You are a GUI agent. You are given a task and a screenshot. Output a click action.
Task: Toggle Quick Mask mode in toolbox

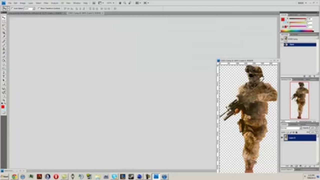(x=4, y=112)
